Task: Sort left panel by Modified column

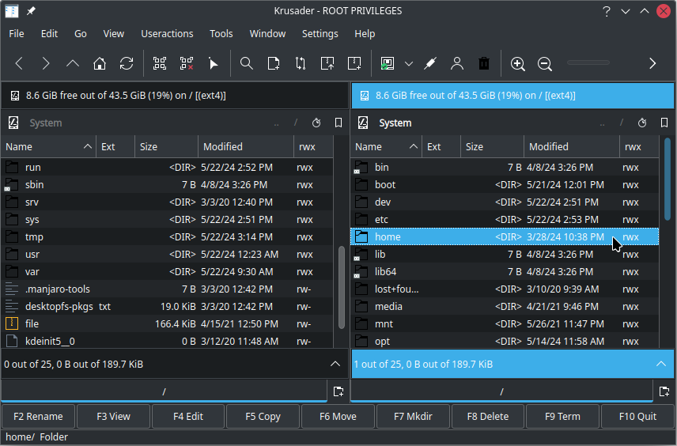Action: pos(246,147)
